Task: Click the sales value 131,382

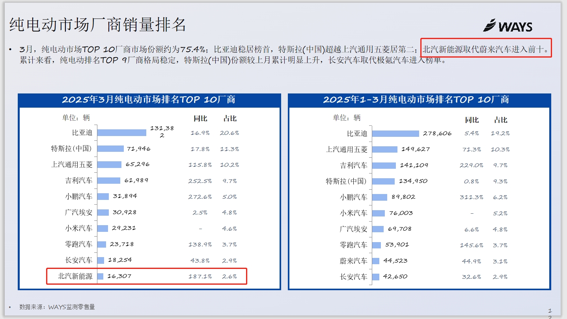Action: click(x=162, y=132)
